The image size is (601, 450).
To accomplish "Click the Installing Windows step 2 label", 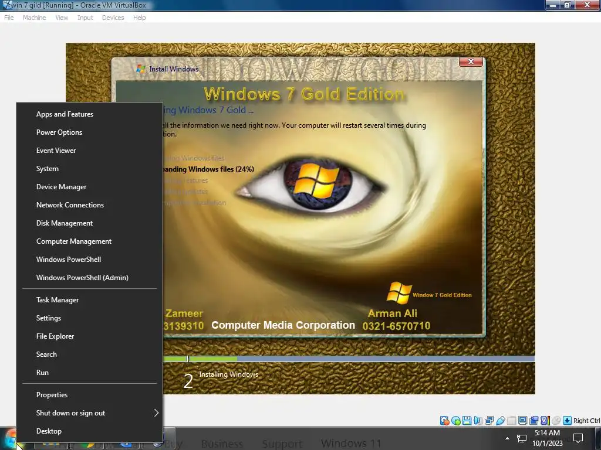I will click(x=228, y=374).
